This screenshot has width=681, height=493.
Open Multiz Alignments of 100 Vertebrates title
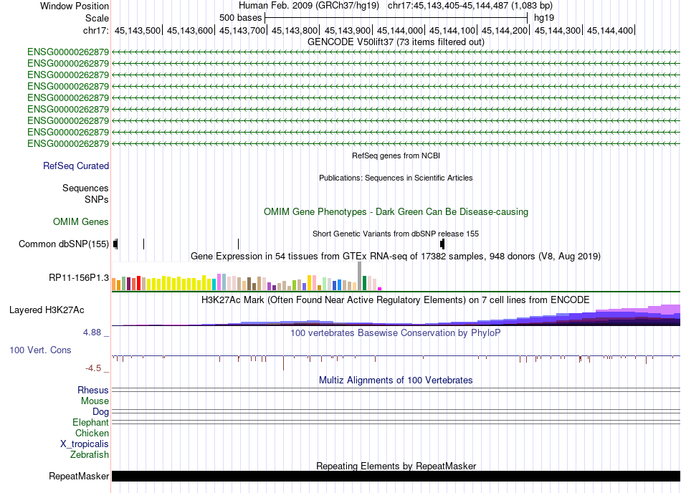pos(396,380)
